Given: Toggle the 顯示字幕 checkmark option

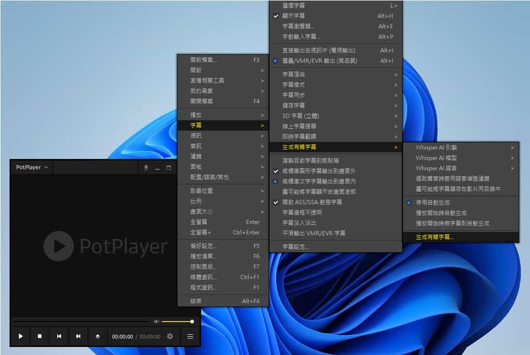Looking at the screenshot, I should [x=335, y=16].
